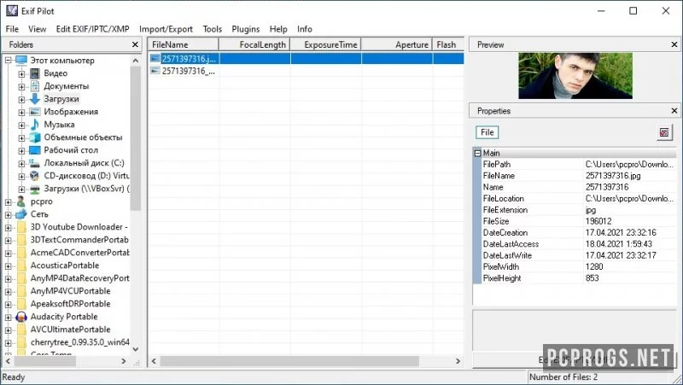Click the image icon of file 2571397316_...
Viewport: 683px width, 385px height.
155,71
